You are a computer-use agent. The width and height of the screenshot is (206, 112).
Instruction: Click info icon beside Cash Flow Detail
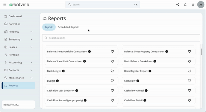tap(145, 100)
